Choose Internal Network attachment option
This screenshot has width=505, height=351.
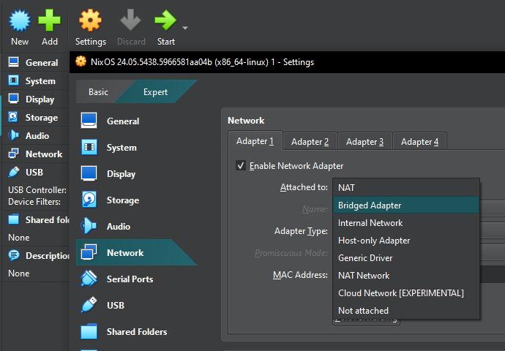point(406,223)
